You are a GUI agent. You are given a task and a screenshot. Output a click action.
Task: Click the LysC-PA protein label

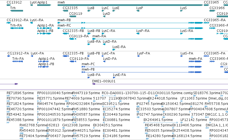[108, 53]
